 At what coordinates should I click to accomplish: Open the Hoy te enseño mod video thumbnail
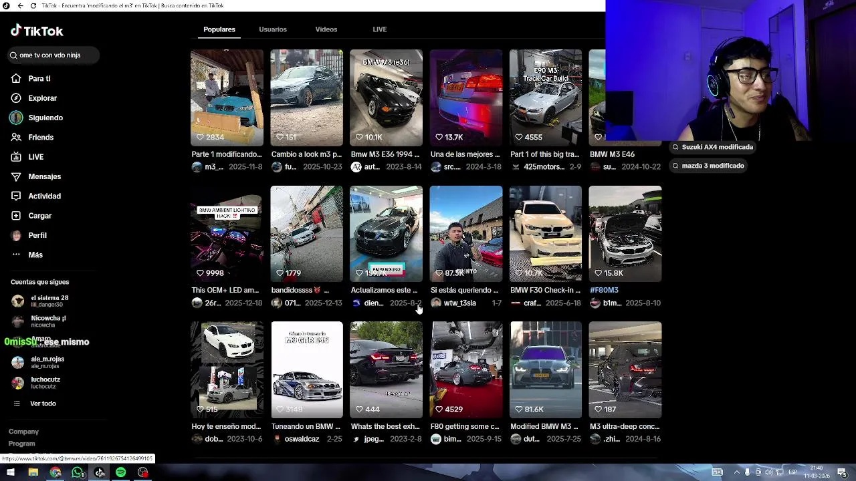point(227,370)
